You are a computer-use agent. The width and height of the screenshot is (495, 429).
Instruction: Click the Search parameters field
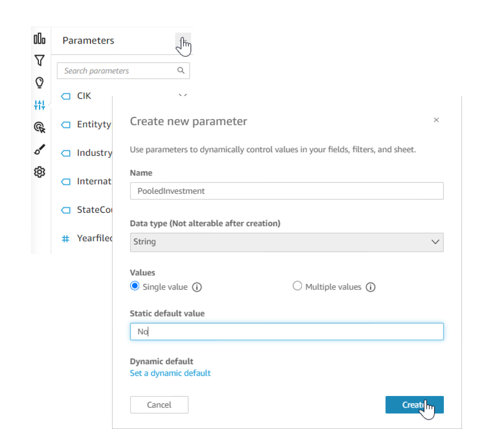point(123,71)
